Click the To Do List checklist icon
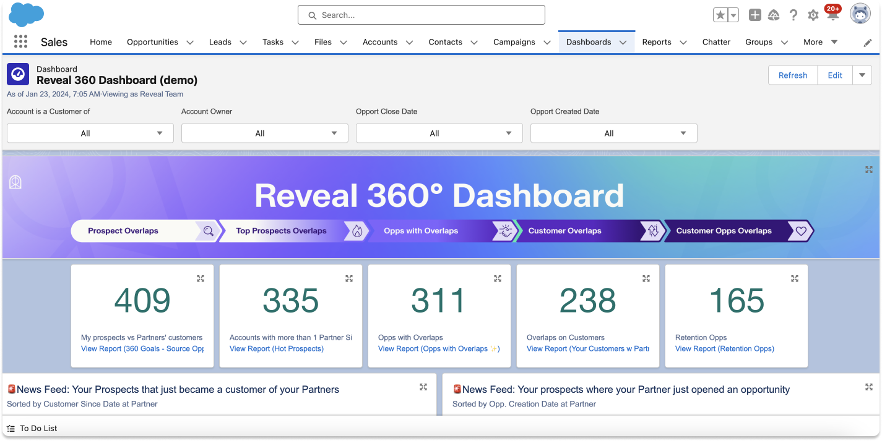Image resolution: width=882 pixels, height=441 pixels. tap(11, 428)
